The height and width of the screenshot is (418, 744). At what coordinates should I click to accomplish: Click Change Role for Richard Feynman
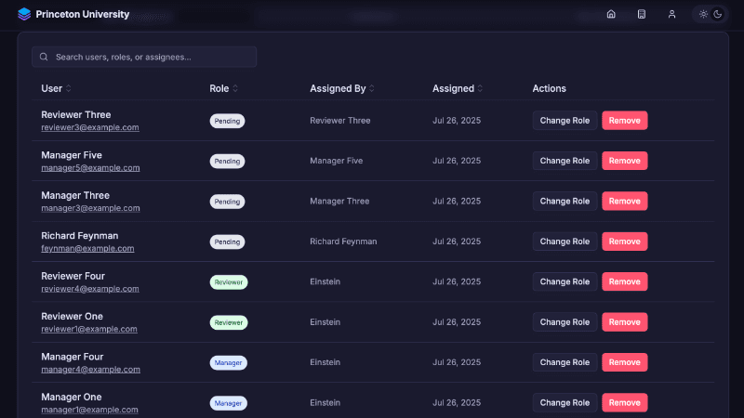coord(565,242)
